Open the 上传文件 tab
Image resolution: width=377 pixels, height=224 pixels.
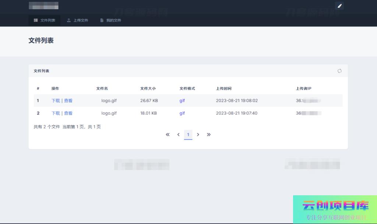77,20
